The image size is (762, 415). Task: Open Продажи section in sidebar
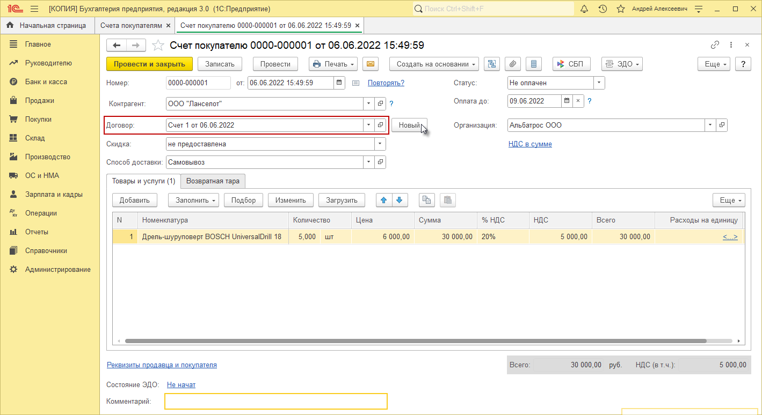point(40,100)
